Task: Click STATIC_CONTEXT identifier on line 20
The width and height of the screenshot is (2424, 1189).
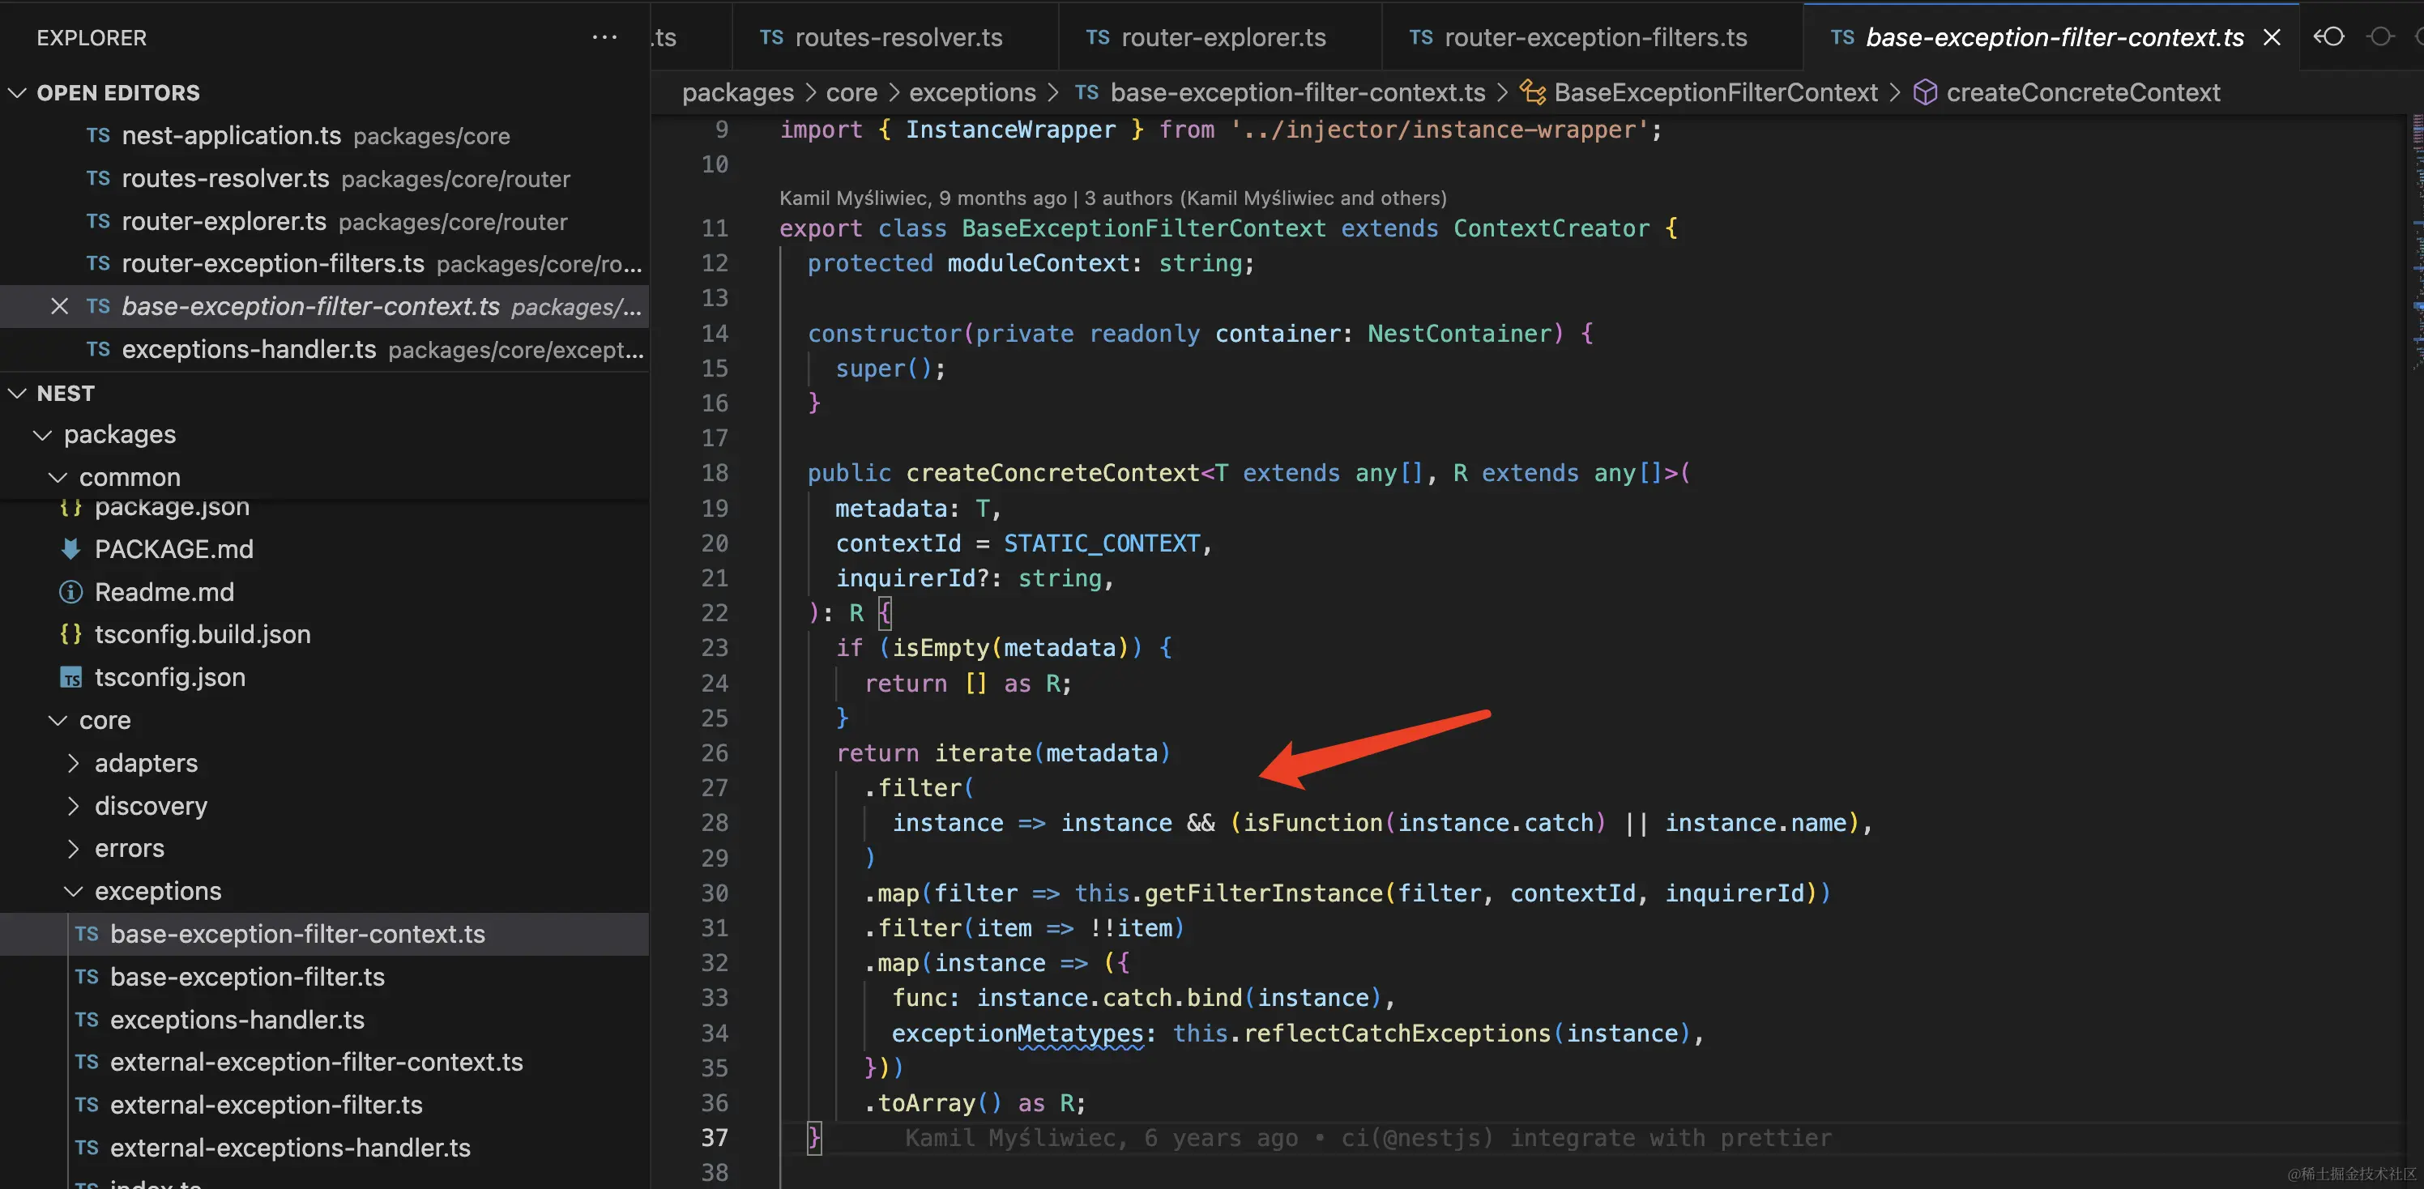Action: click(x=1101, y=543)
